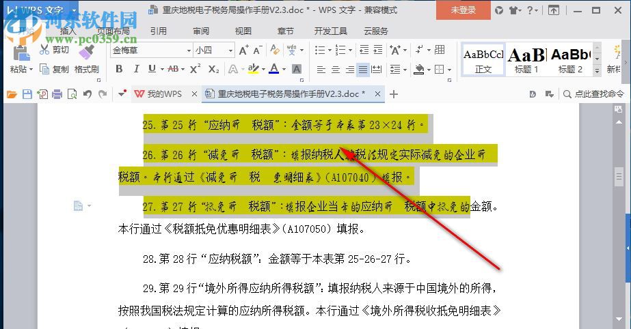
Task: Apply yellow text highlight color
Action: point(253,69)
